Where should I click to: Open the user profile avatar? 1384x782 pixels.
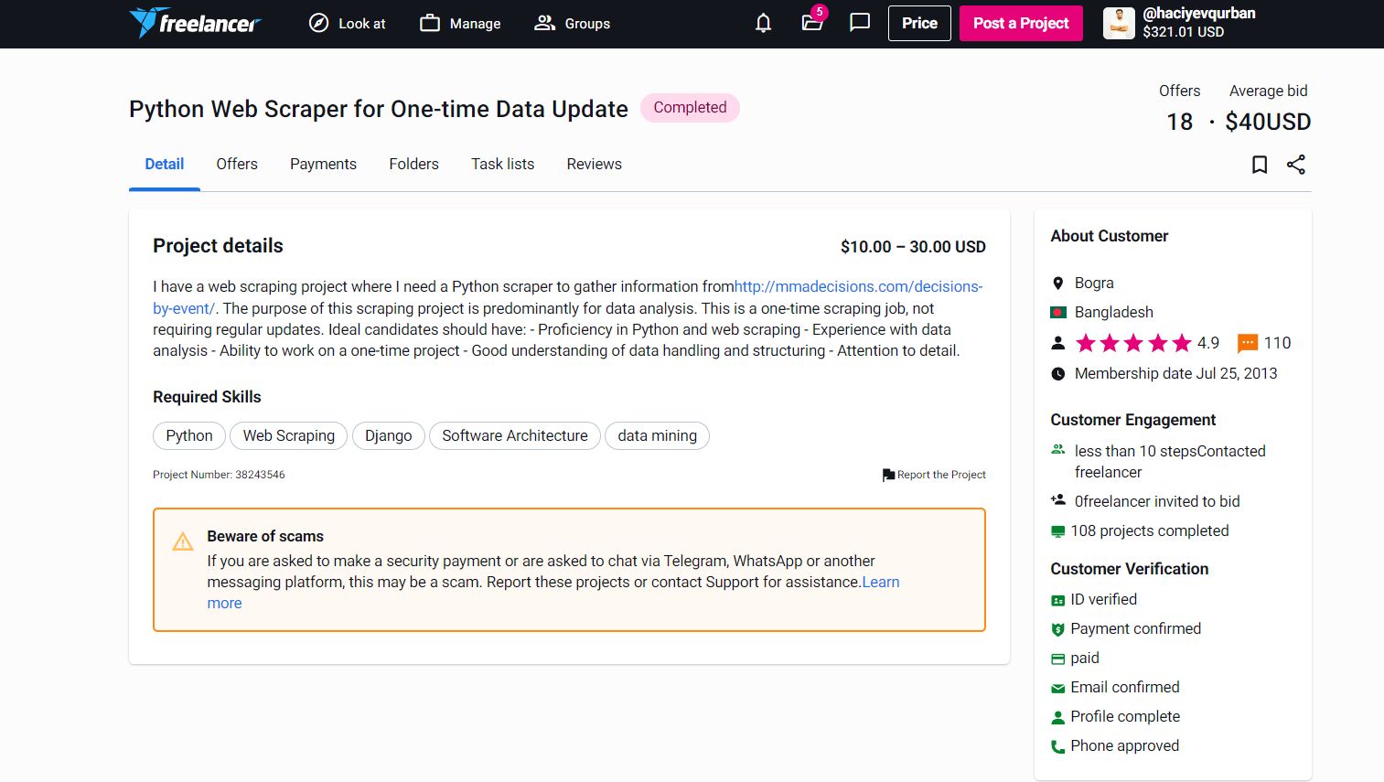click(1119, 24)
